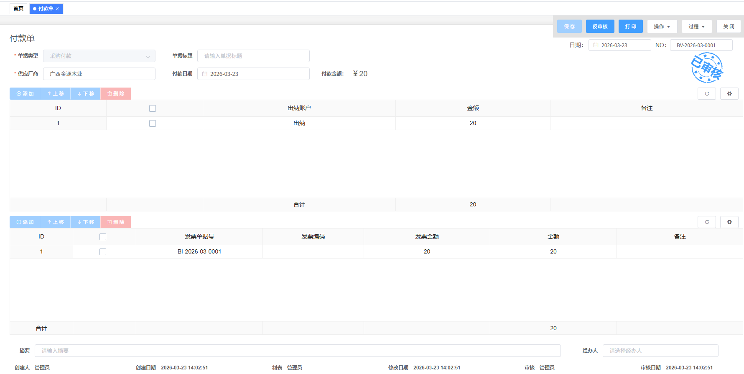Open the 操作 dropdown menu
Image resolution: width=744 pixels, height=374 pixels.
point(662,27)
